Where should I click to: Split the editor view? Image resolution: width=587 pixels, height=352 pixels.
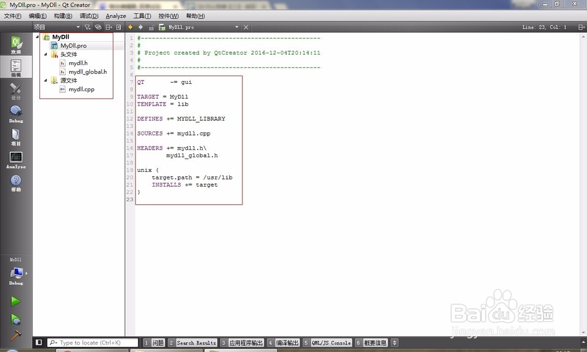581,27
